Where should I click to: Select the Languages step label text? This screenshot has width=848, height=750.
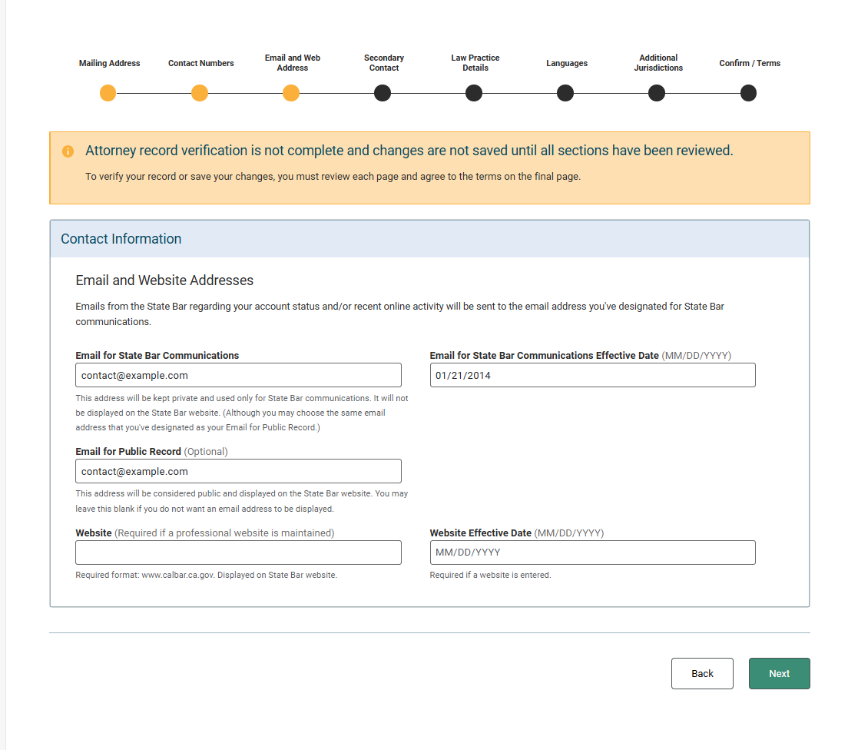coord(567,63)
